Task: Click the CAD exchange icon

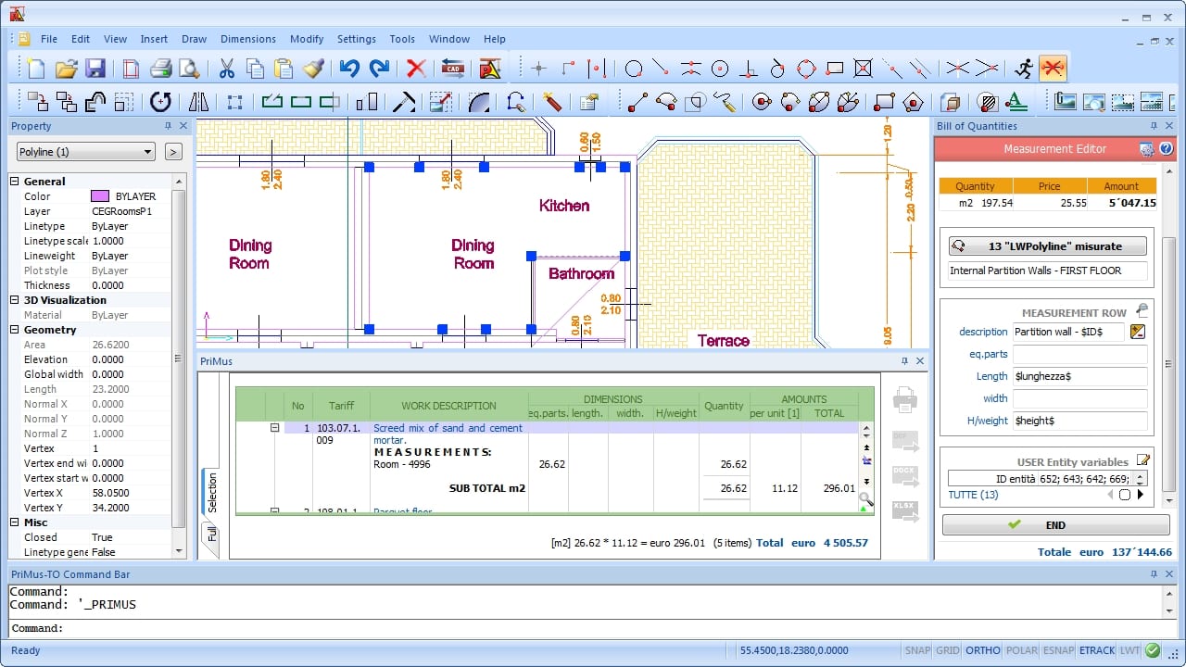Action: (453, 69)
